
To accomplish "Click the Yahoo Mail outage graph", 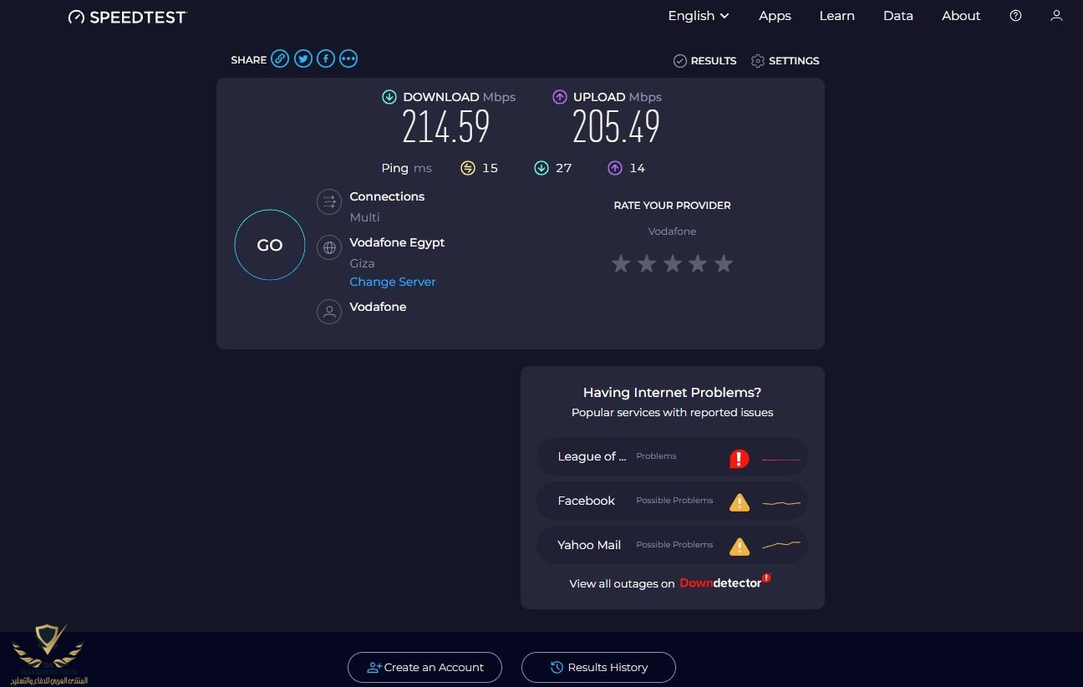I will [781, 546].
